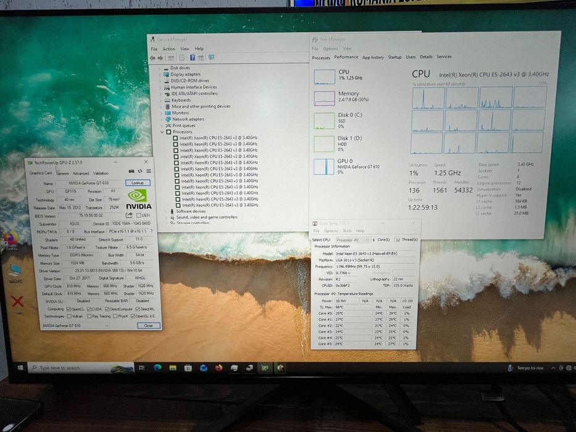This screenshot has width=576, height=432.
Task: Select the Firefox desktop shortcut
Action: (10, 241)
